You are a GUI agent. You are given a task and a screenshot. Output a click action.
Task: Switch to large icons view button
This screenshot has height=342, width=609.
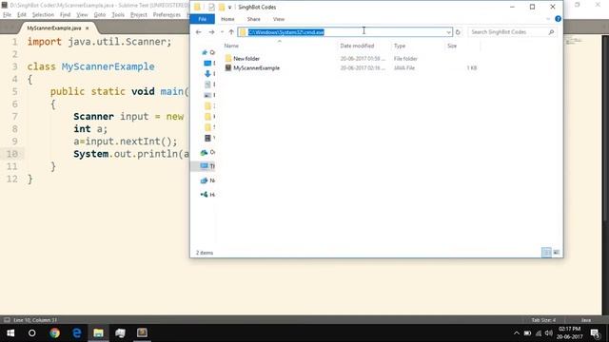pos(556,253)
